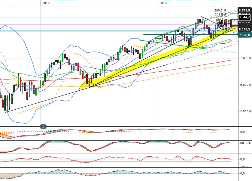Click the 80,00% stochastic axis label

246,143
